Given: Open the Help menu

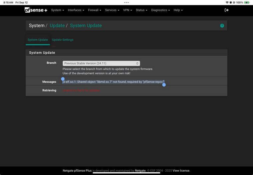Looking at the screenshot, I should click(x=178, y=10).
